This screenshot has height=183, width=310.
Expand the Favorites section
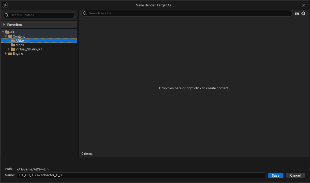pyautogui.click(x=4, y=25)
